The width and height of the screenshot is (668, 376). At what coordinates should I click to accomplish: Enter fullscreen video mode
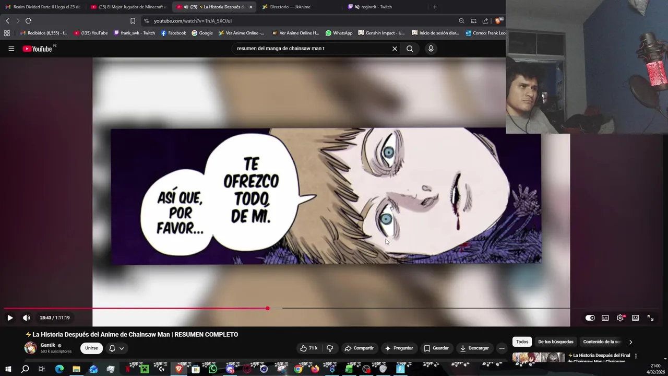pos(650,318)
